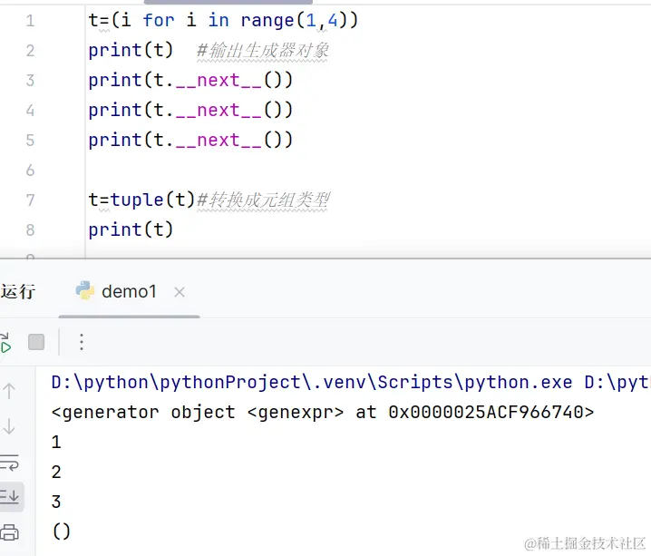The image size is (651, 556).
Task: Open the python.exe path link in console
Action: click(312, 382)
